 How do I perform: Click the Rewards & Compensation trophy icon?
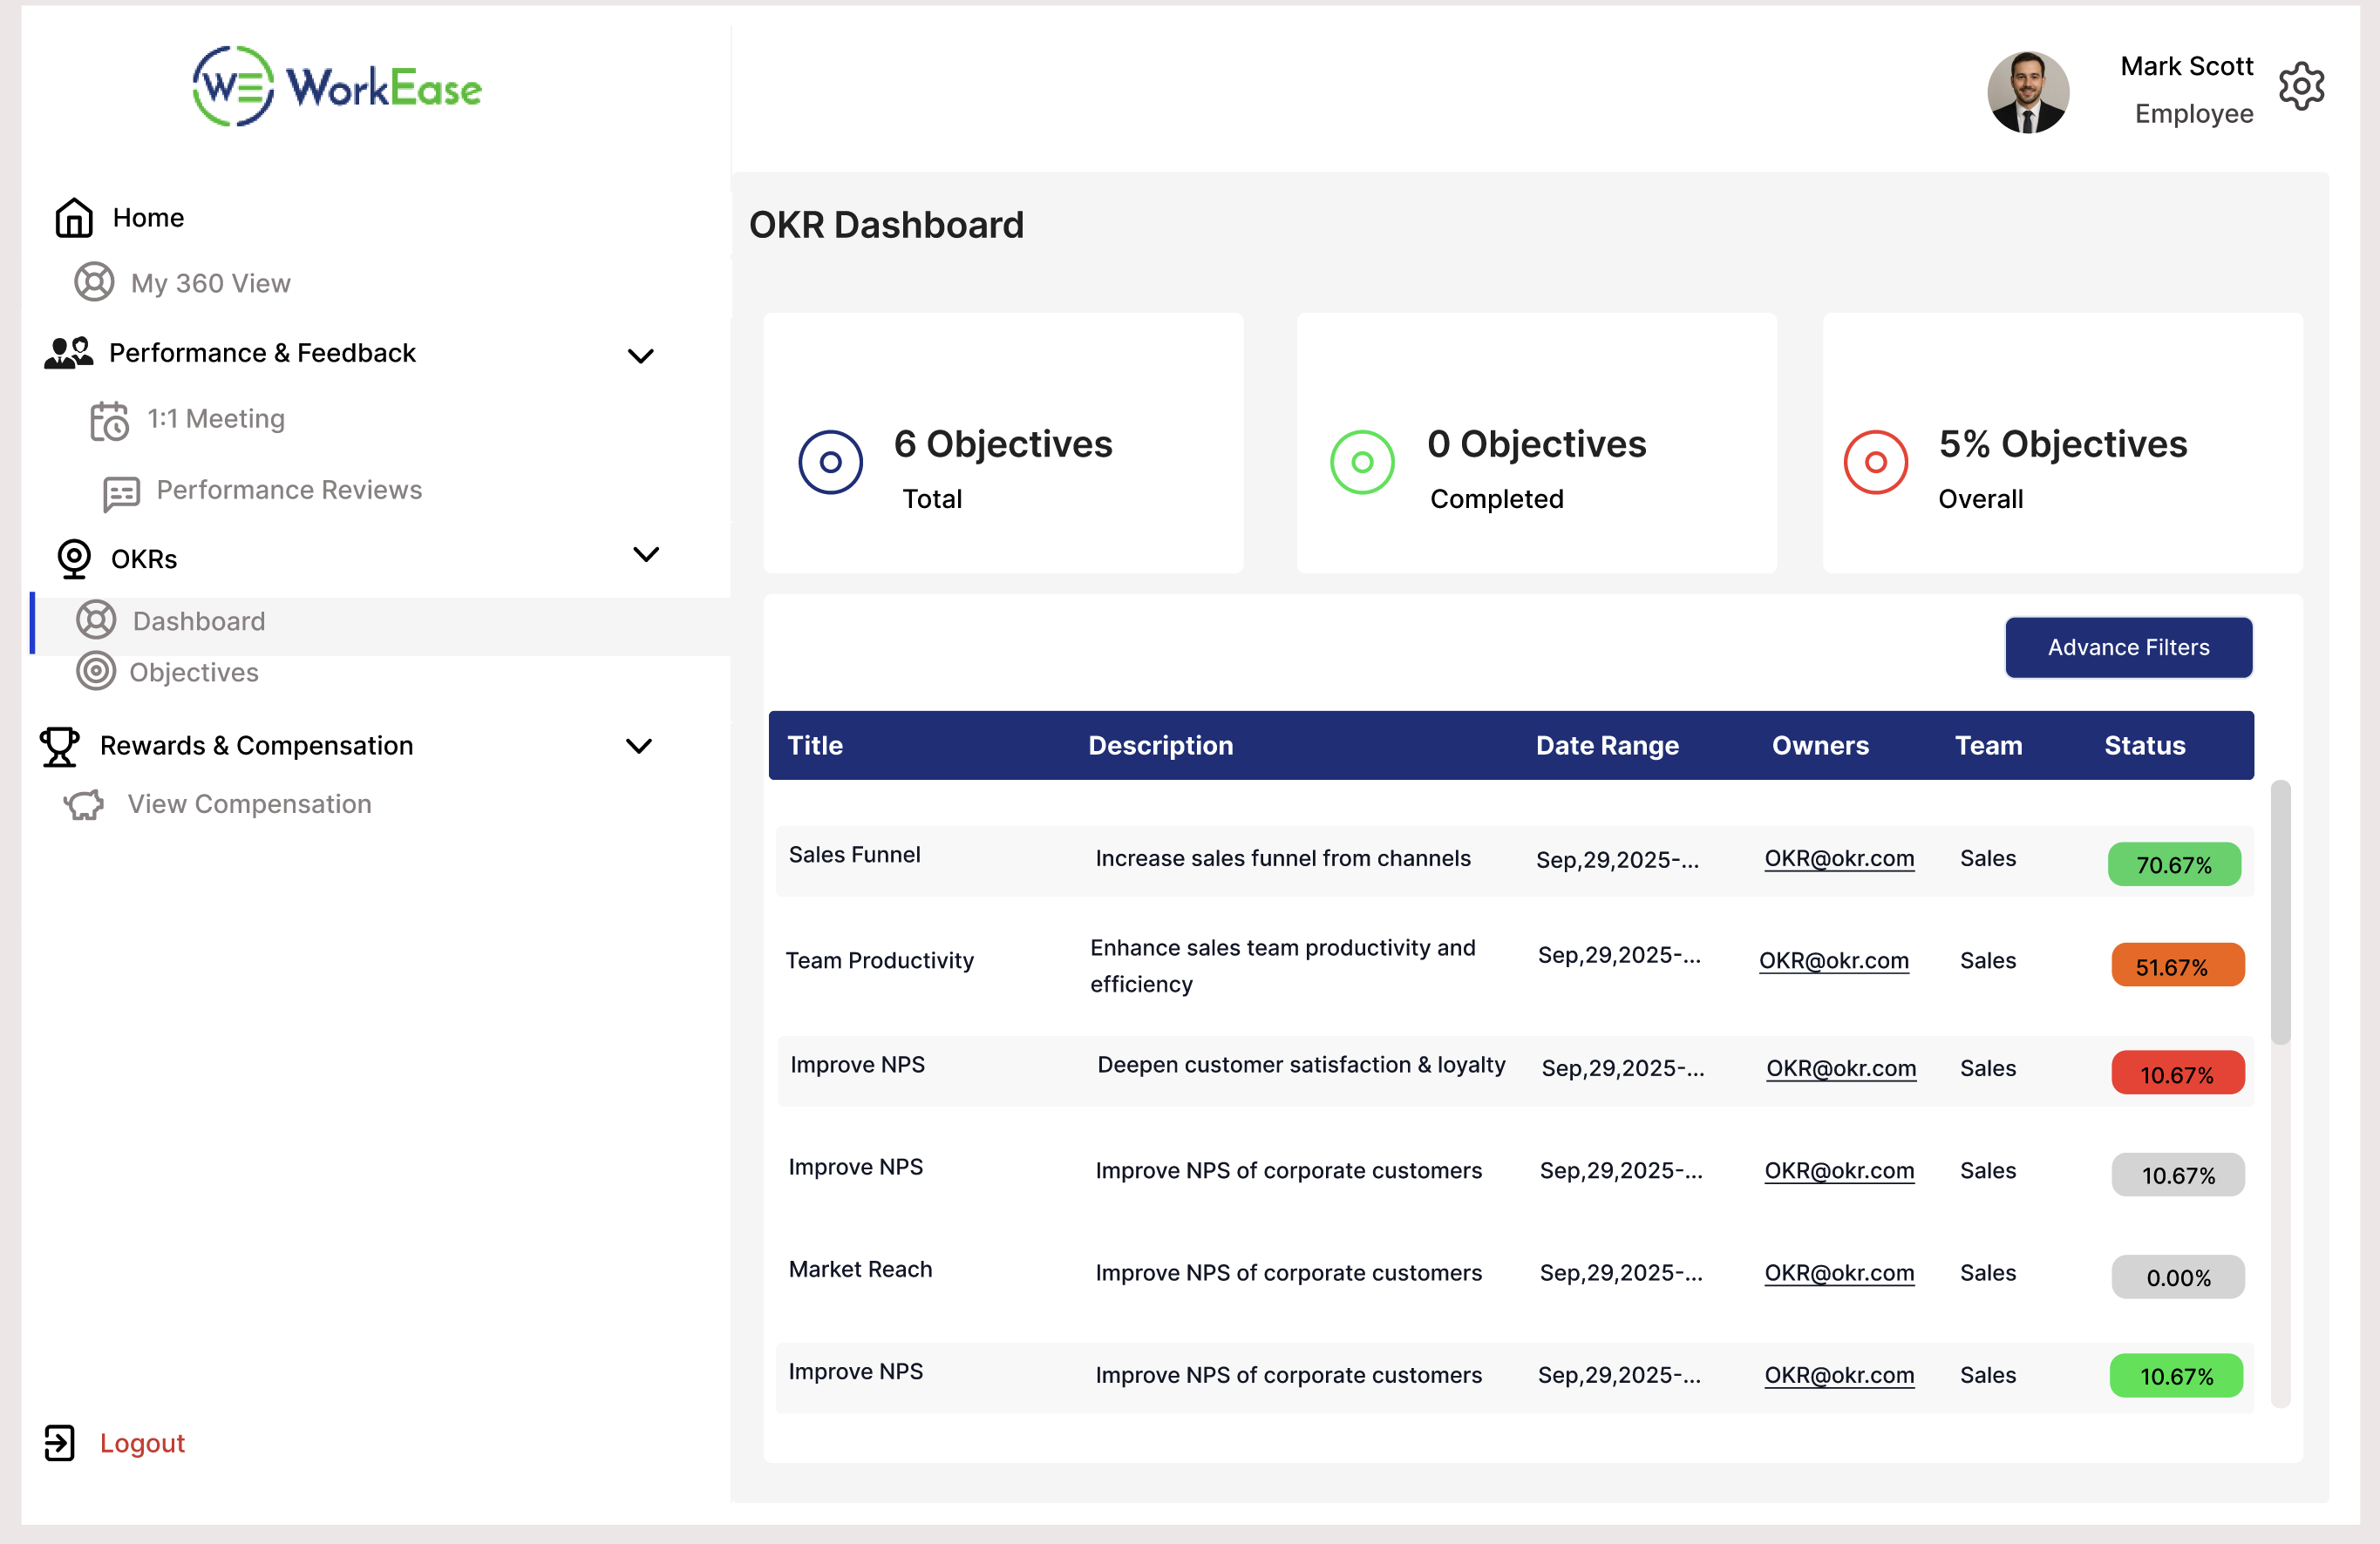click(x=59, y=747)
